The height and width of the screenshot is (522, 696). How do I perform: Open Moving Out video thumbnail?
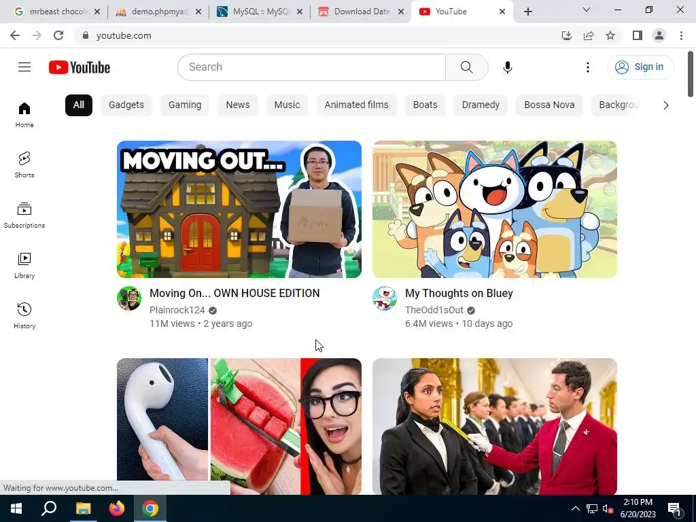pos(239,209)
